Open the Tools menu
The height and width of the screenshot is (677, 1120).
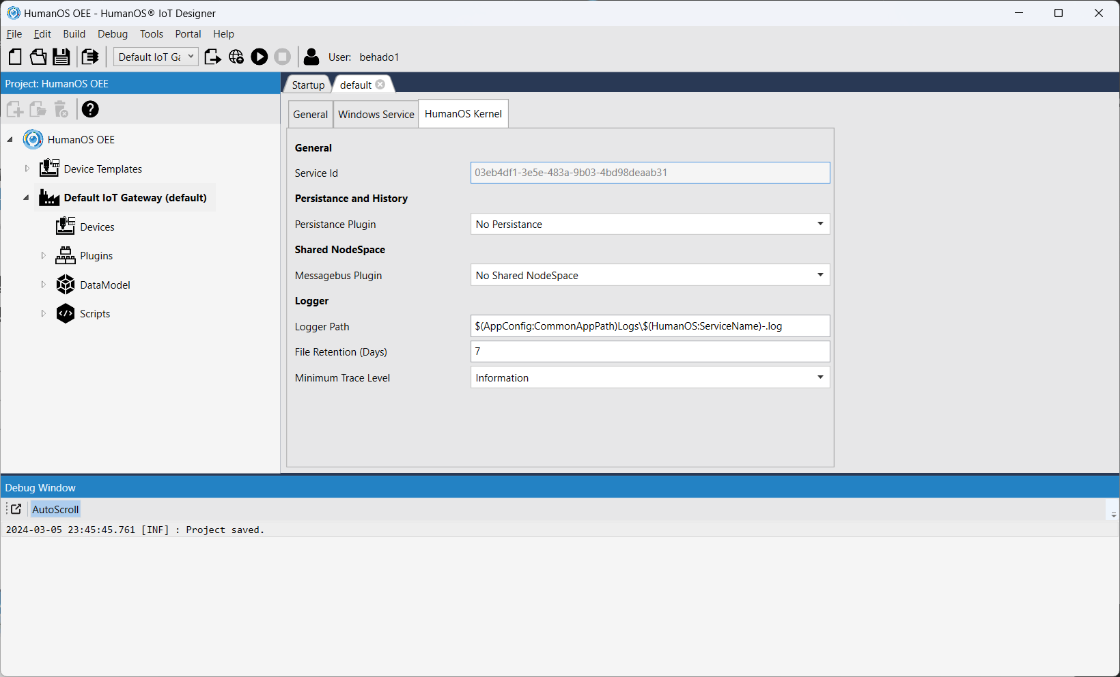coord(152,34)
